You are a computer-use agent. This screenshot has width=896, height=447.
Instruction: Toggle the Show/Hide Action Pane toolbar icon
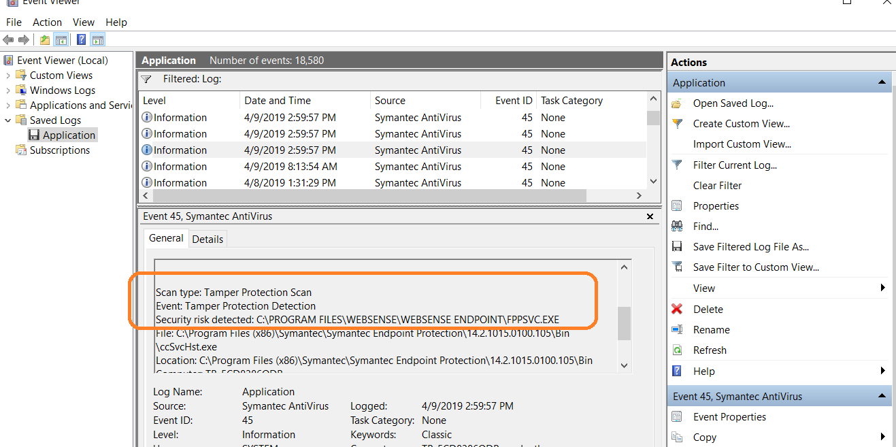(x=97, y=39)
